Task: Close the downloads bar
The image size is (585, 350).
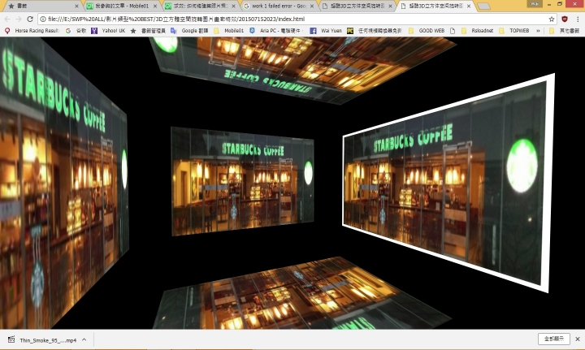Action: point(578,339)
